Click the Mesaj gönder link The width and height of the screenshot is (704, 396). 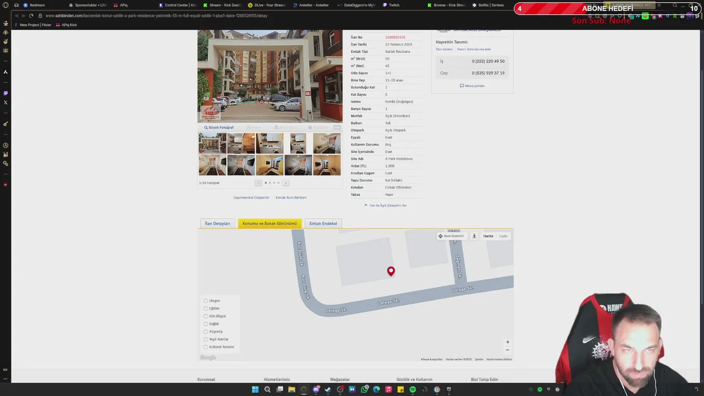(472, 86)
